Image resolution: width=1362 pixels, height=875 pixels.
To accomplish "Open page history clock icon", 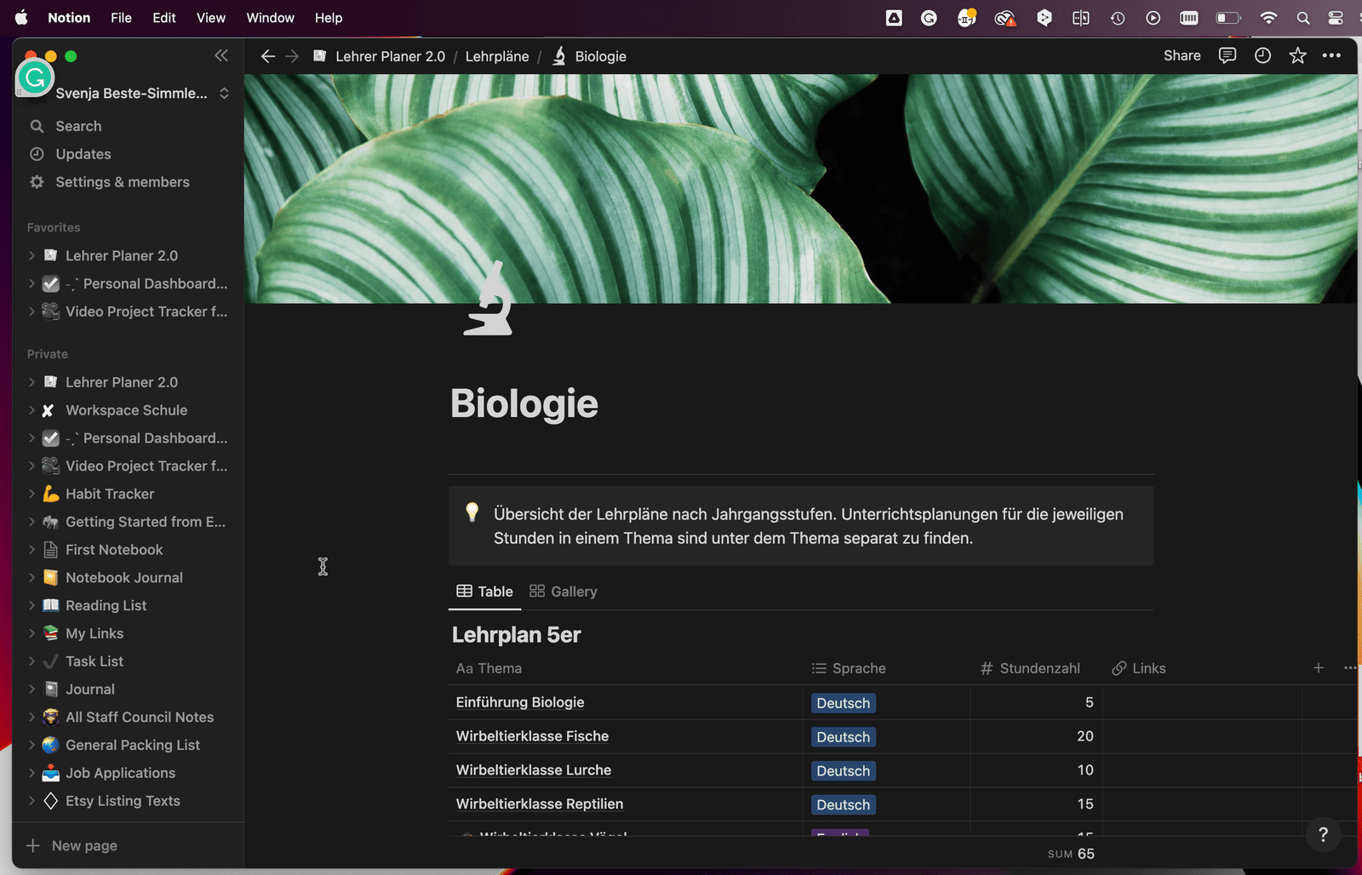I will [x=1262, y=56].
